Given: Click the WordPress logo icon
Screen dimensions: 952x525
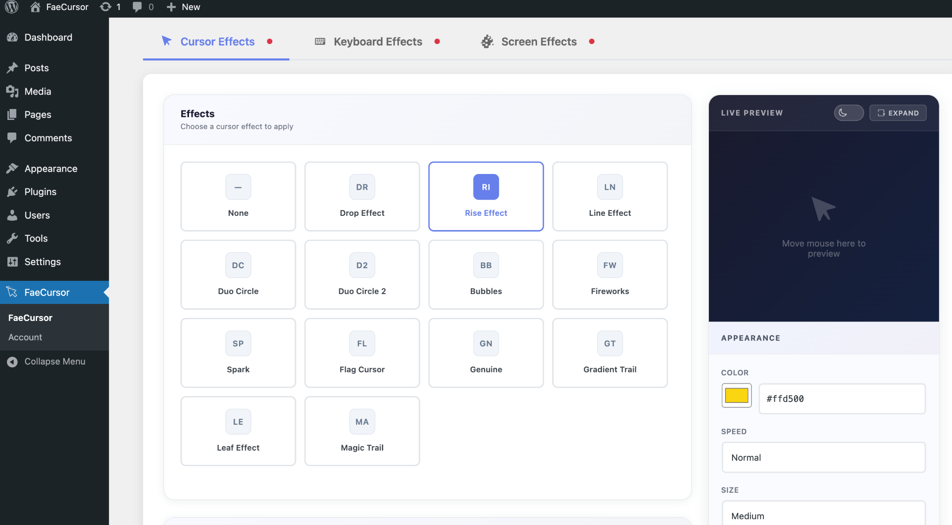Looking at the screenshot, I should [12, 7].
